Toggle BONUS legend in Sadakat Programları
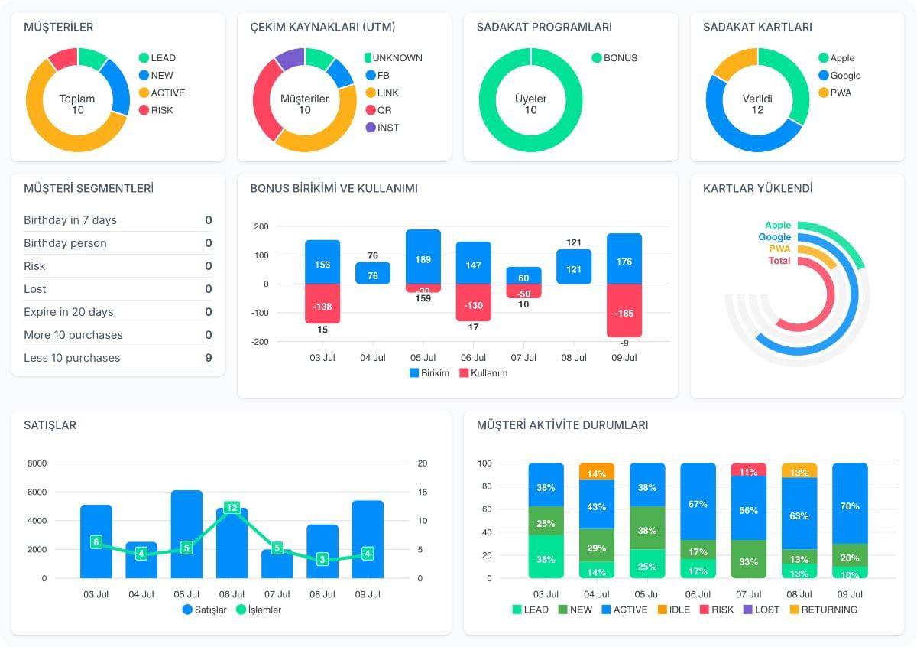This screenshot has width=917, height=647. (614, 58)
